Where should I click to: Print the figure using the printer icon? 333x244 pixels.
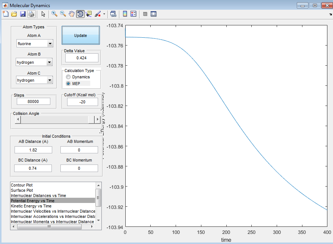(x=31, y=14)
